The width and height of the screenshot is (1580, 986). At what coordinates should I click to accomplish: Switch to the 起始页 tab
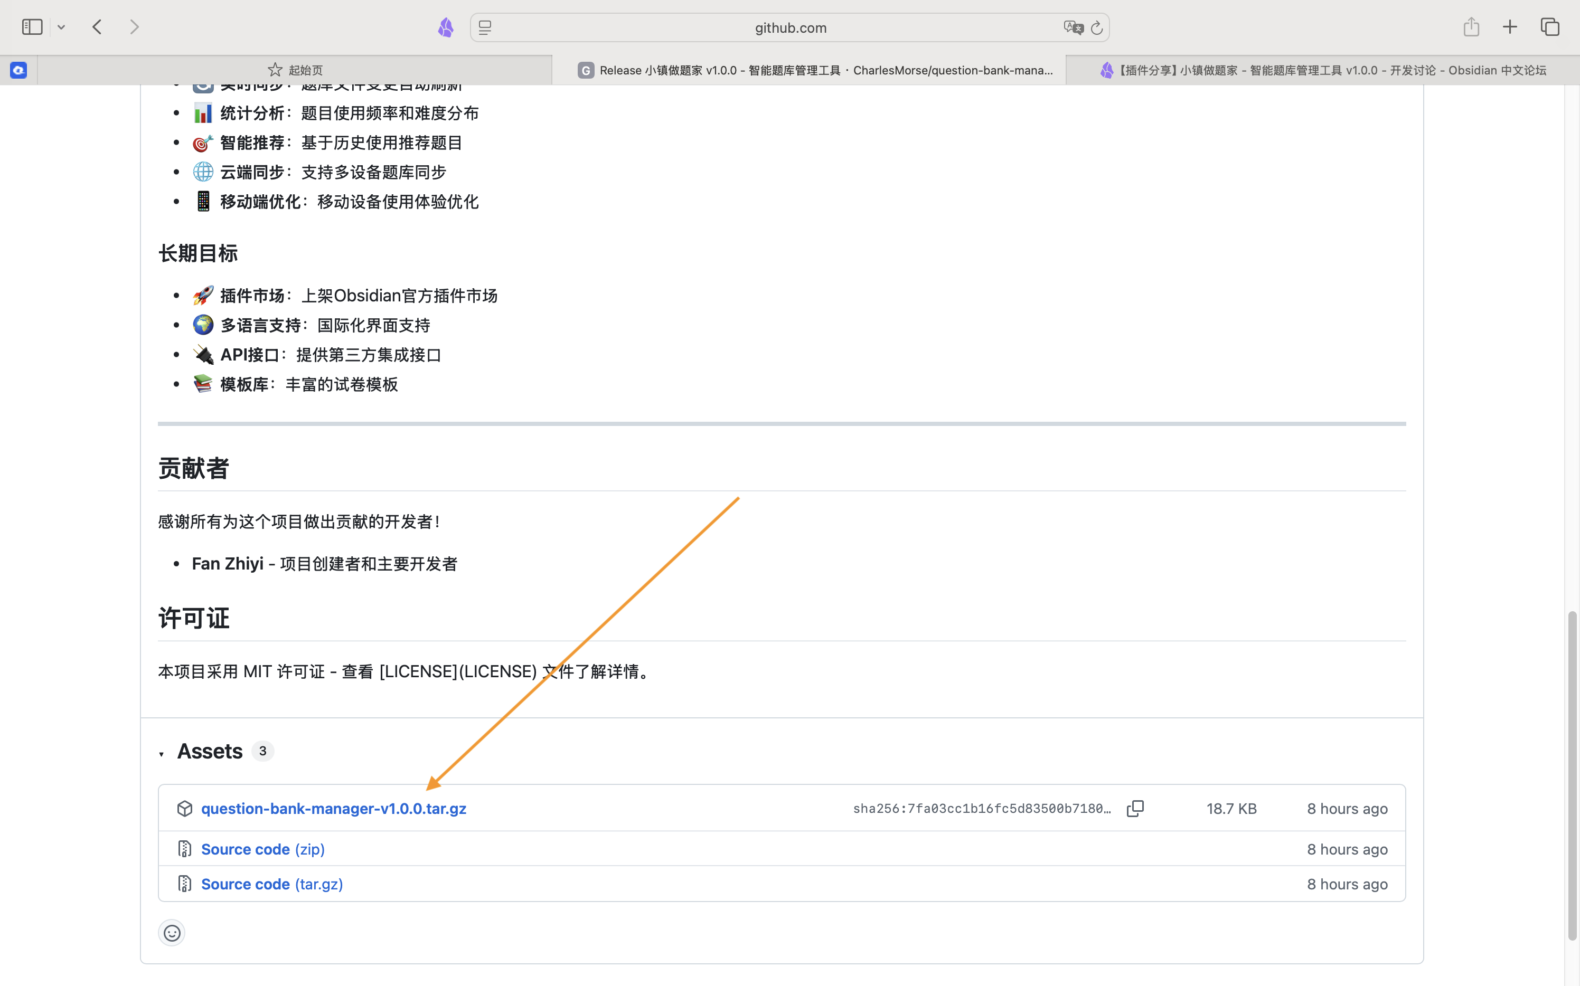coord(295,70)
